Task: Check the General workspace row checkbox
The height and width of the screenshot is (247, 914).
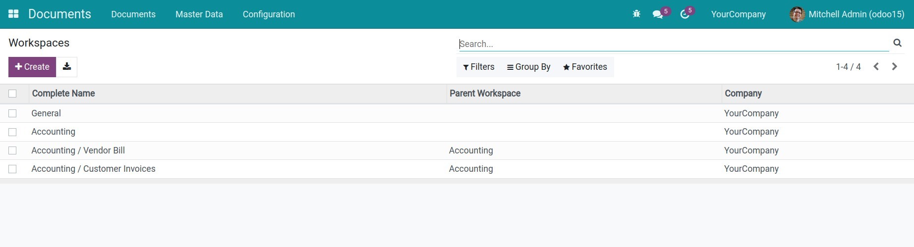Action: (12, 113)
